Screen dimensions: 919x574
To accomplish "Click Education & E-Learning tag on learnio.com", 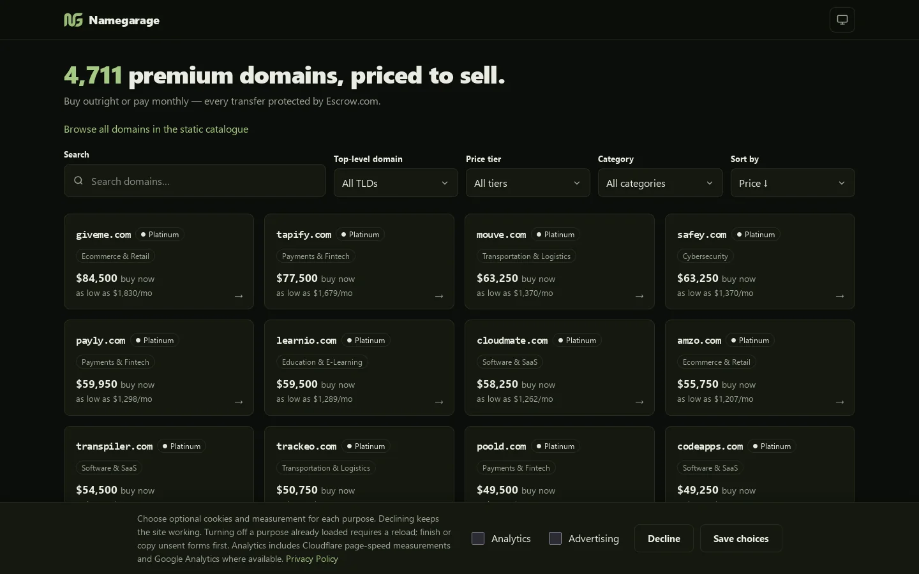I will [322, 362].
